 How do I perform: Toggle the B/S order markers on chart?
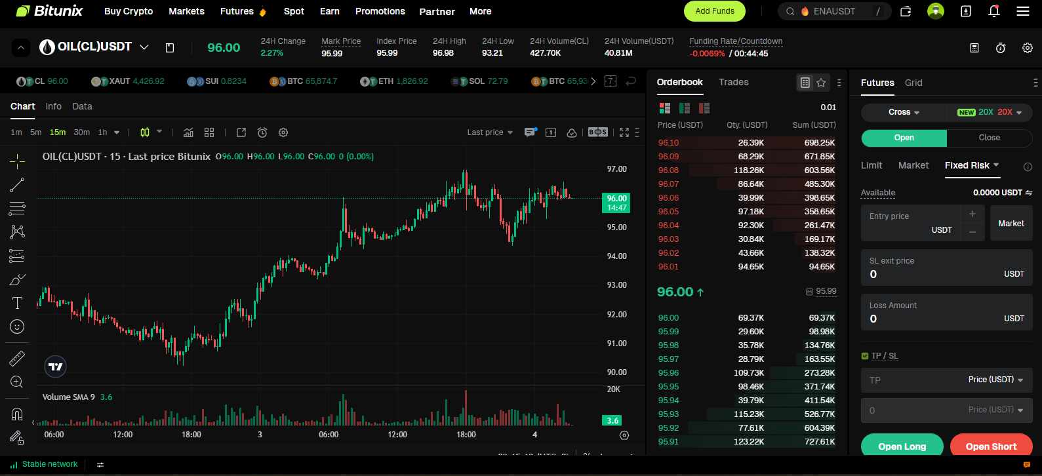[x=598, y=132]
